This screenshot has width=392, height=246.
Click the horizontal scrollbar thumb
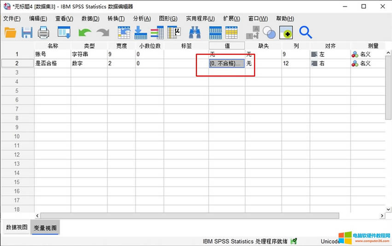click(189, 216)
